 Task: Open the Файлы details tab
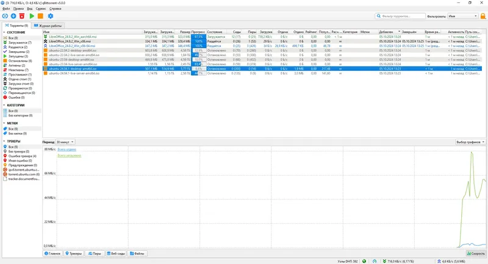coord(137,254)
